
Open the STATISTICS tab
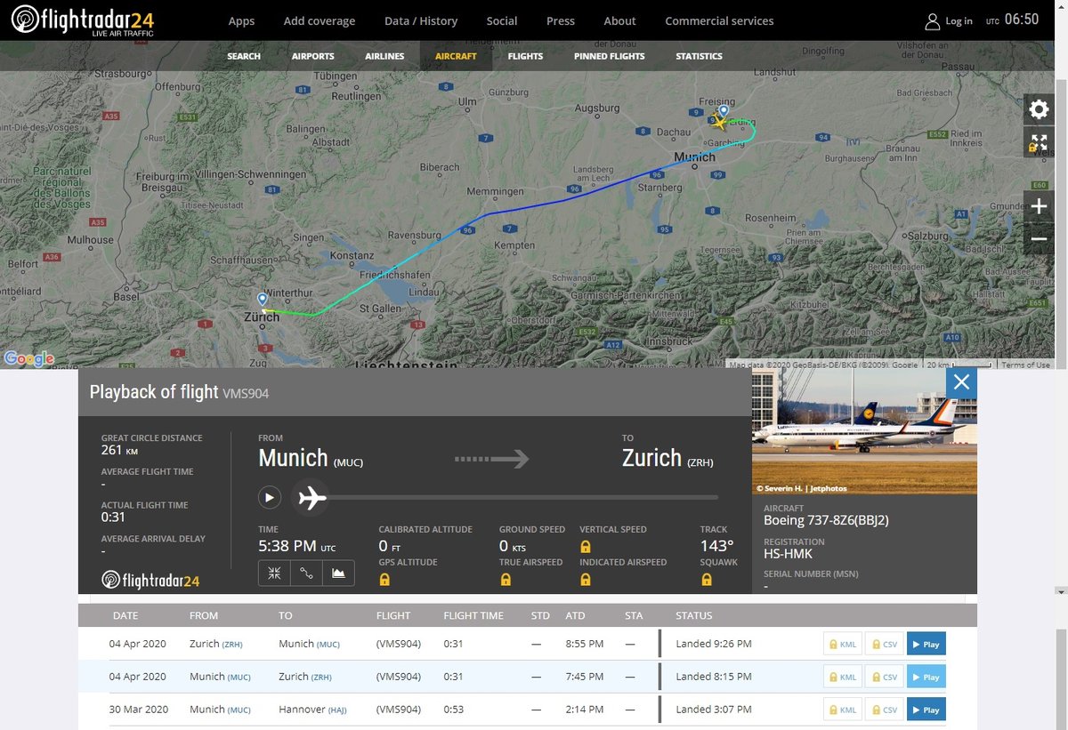(x=699, y=56)
